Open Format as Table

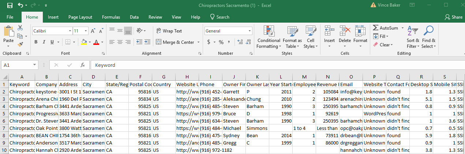292,37
